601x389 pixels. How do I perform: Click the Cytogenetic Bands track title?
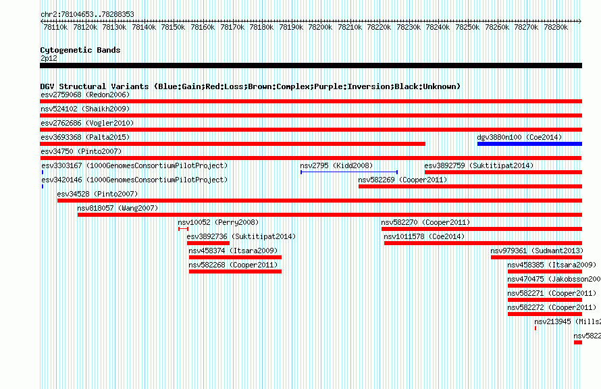click(80, 50)
